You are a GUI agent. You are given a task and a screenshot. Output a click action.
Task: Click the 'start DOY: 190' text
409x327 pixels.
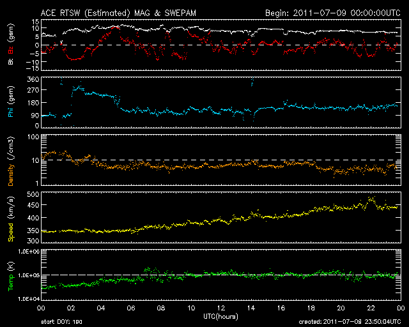pyautogui.click(x=61, y=322)
